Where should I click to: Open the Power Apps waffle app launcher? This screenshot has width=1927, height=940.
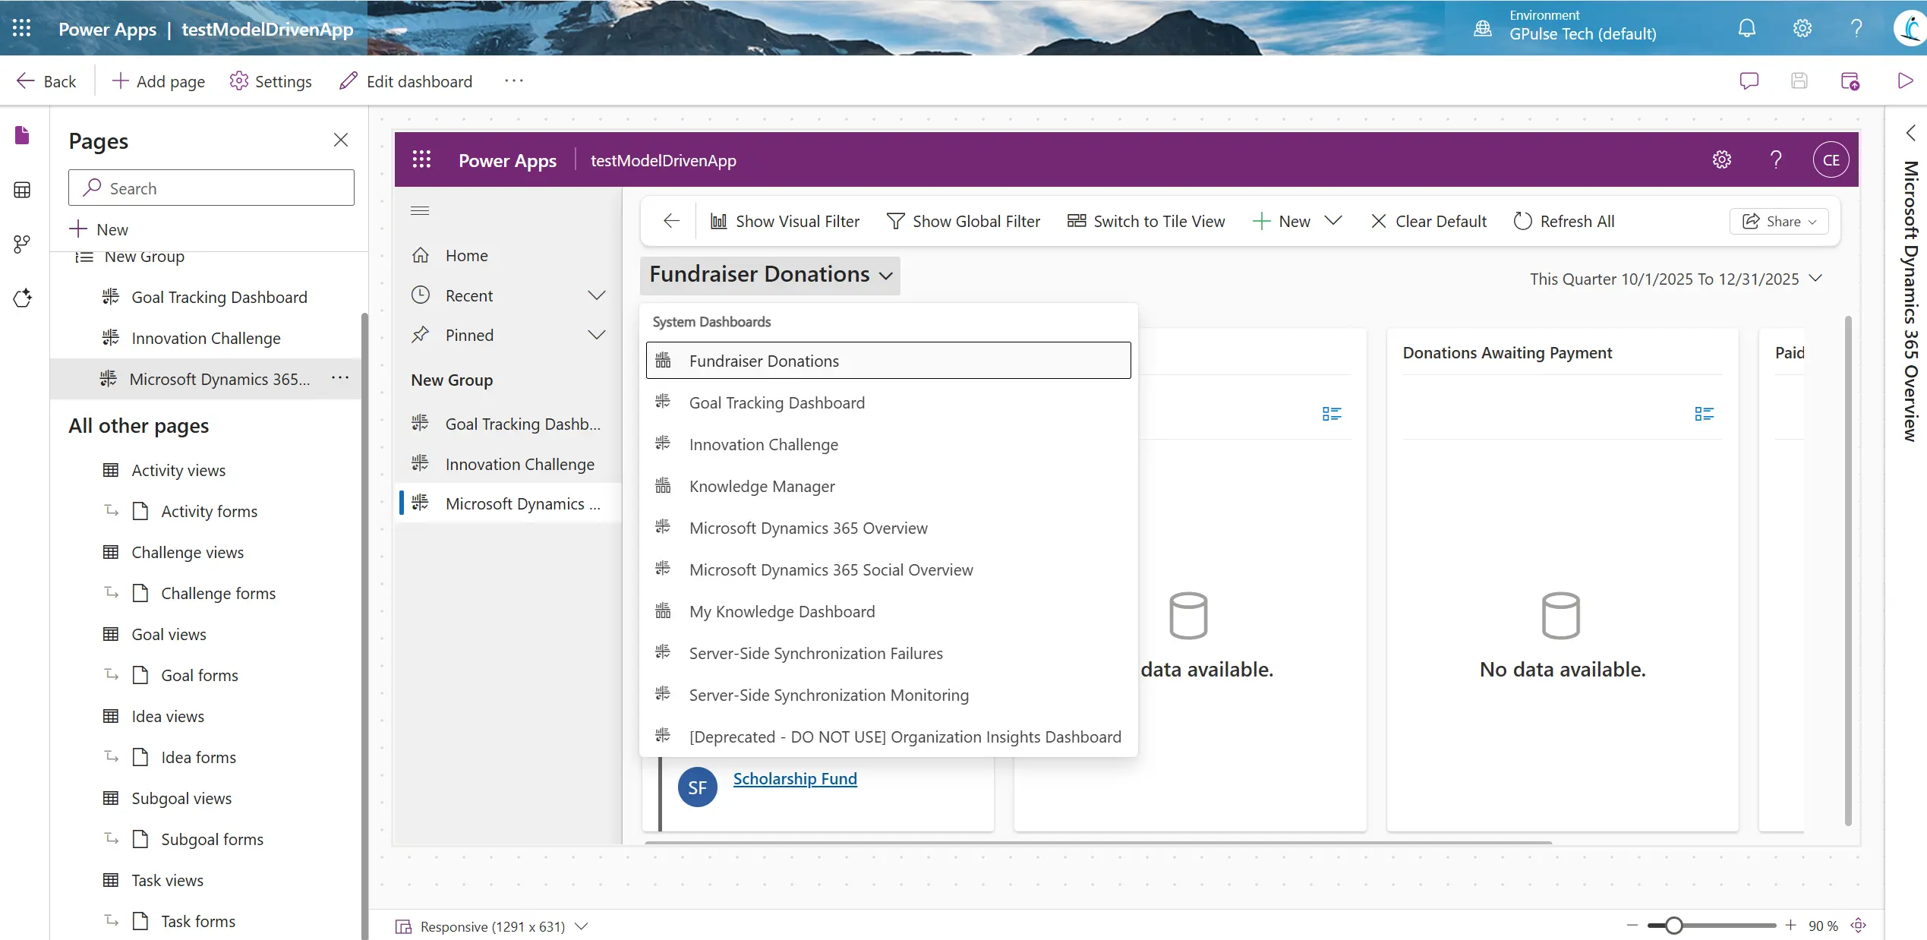21,27
